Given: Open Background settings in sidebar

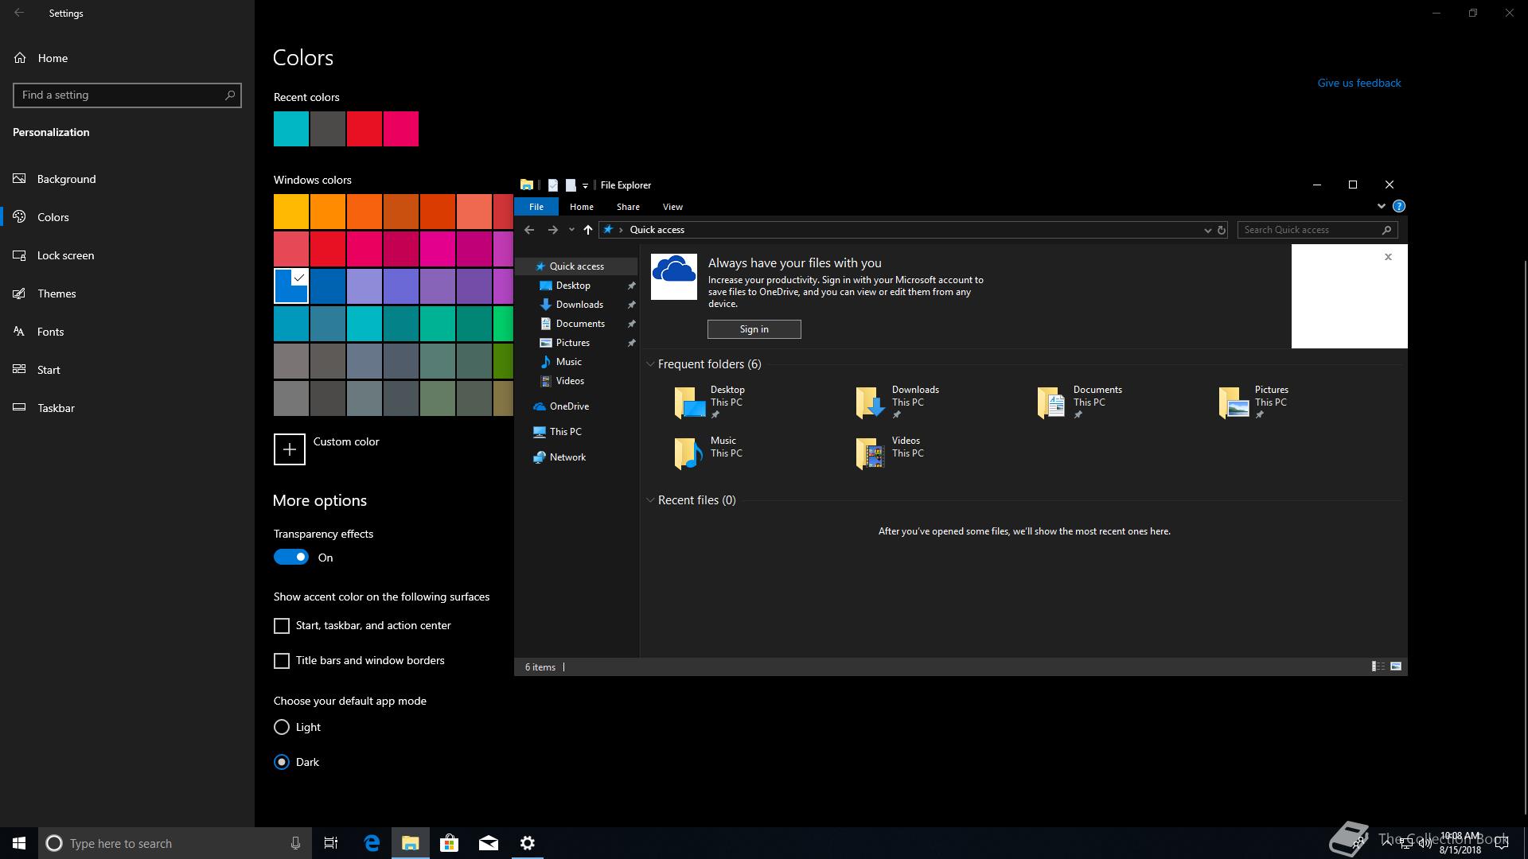Looking at the screenshot, I should click(66, 179).
